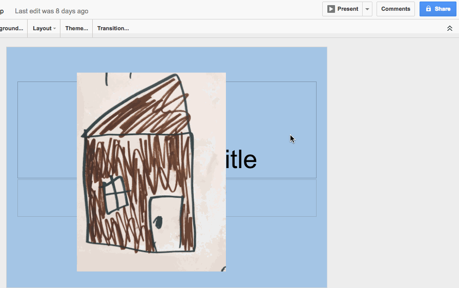Hide the menus with the double-chevron icon
This screenshot has height=288, width=459.
449,29
